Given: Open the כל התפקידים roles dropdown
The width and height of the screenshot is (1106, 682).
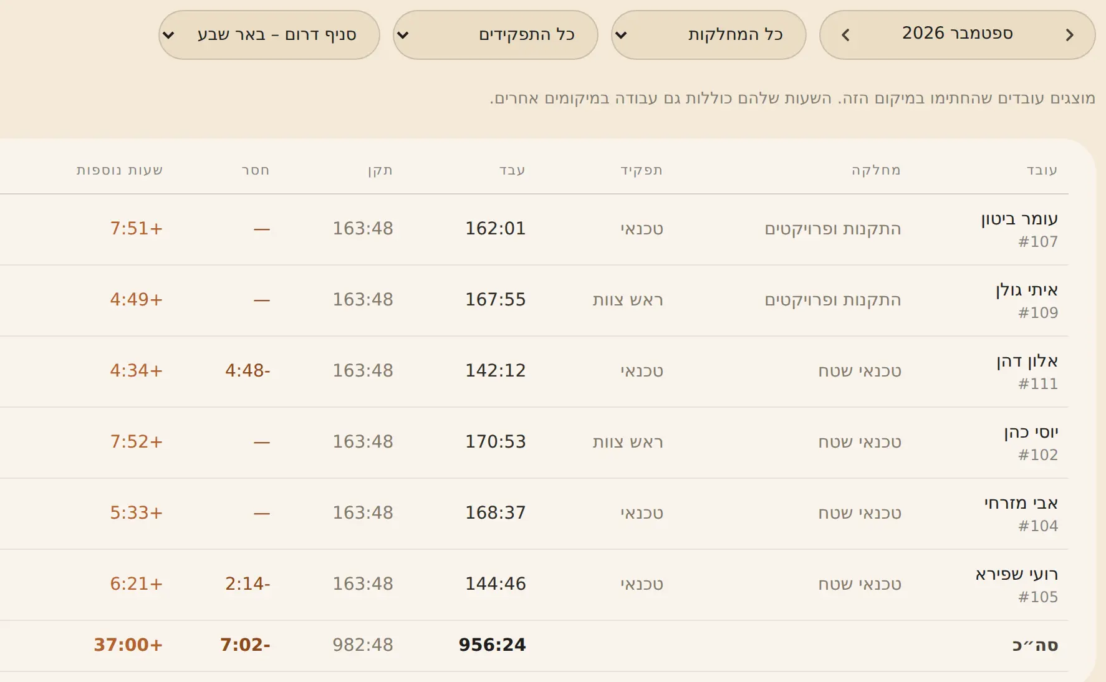Looking at the screenshot, I should coord(496,35).
